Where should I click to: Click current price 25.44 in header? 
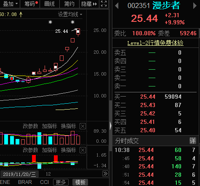click(144, 18)
